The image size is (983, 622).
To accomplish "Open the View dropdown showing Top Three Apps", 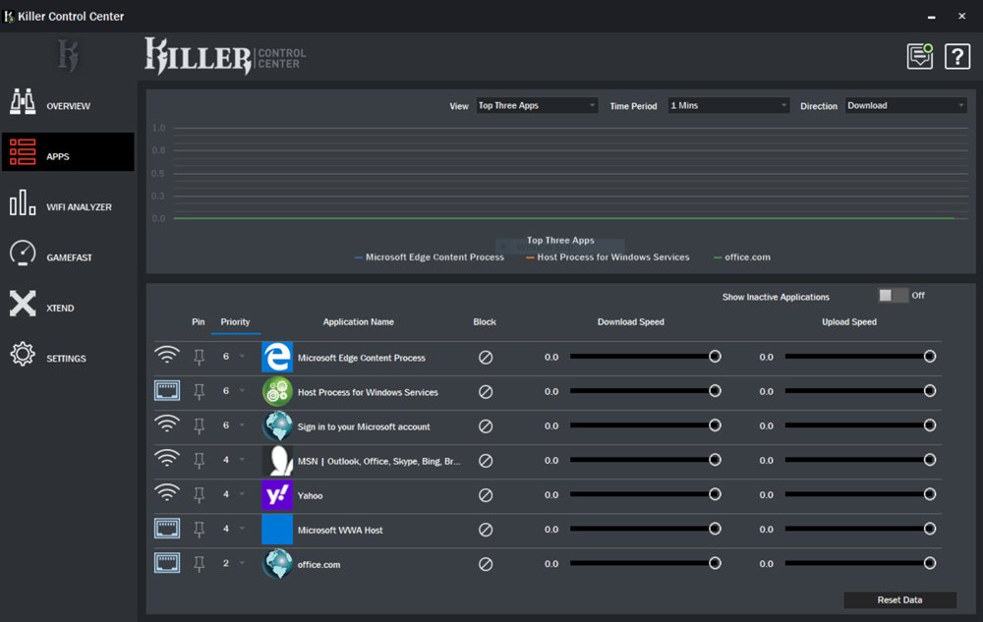I will click(x=537, y=106).
